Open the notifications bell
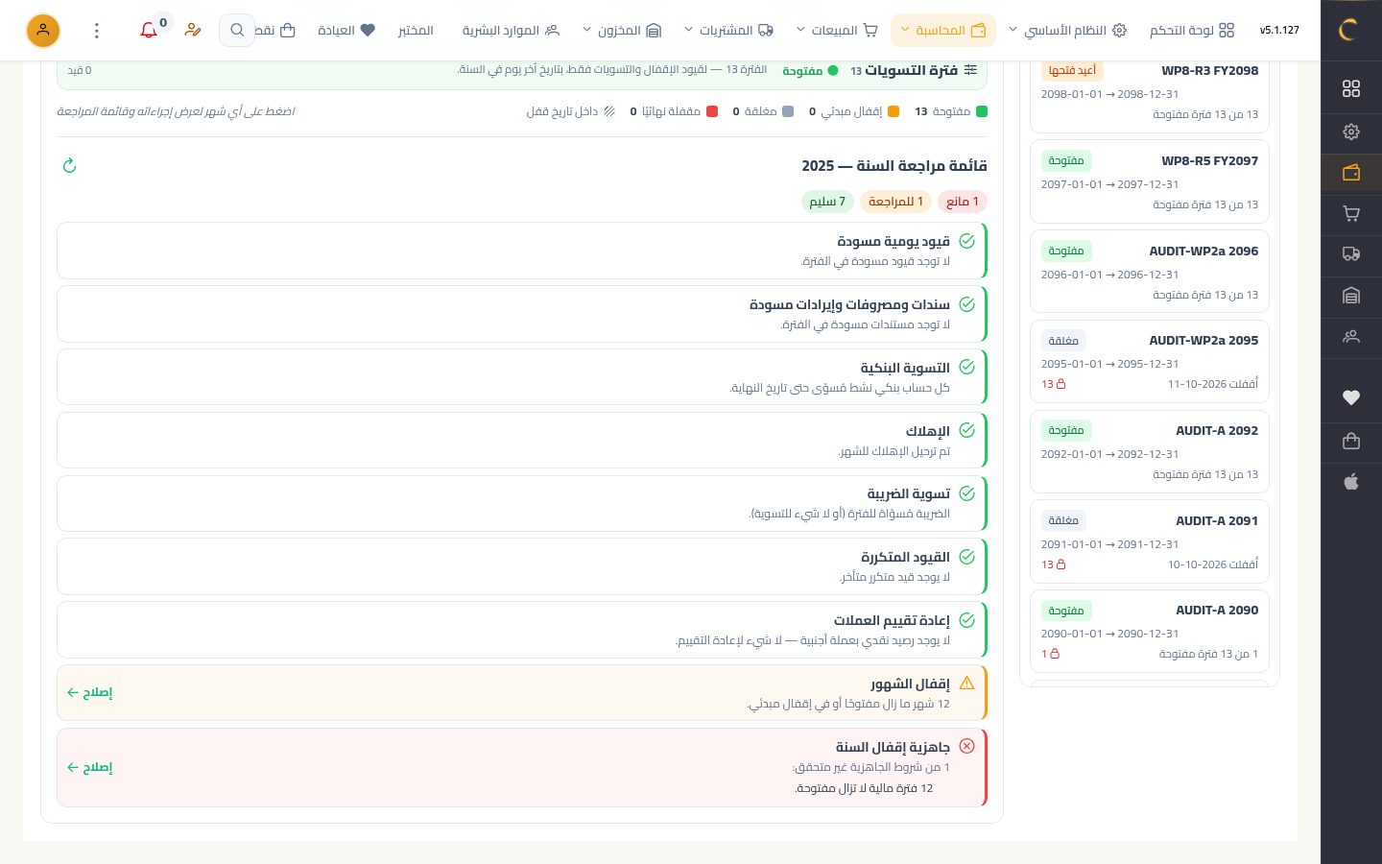 (x=149, y=31)
